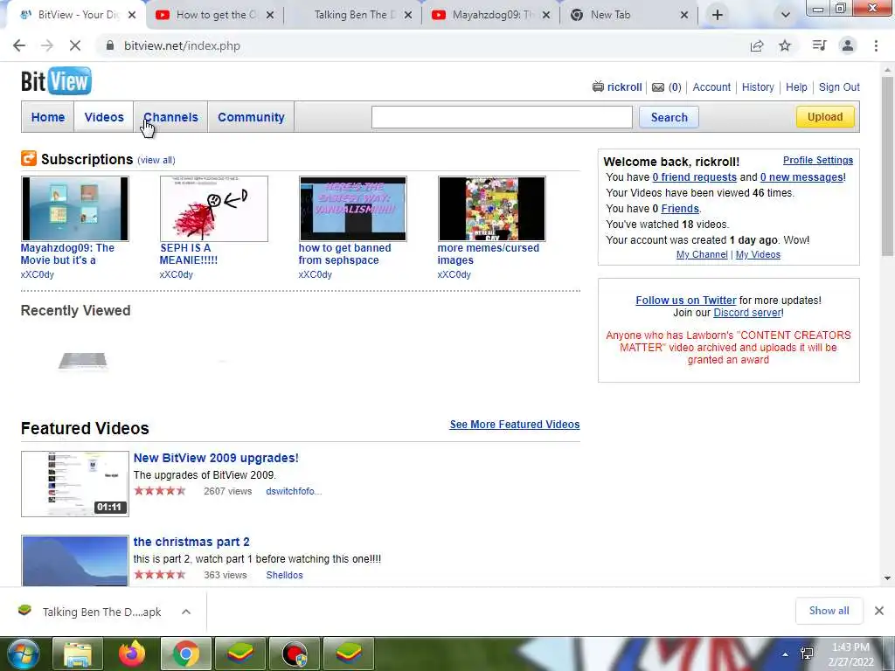895x671 pixels.
Task: Open the Account link
Action: click(x=711, y=86)
